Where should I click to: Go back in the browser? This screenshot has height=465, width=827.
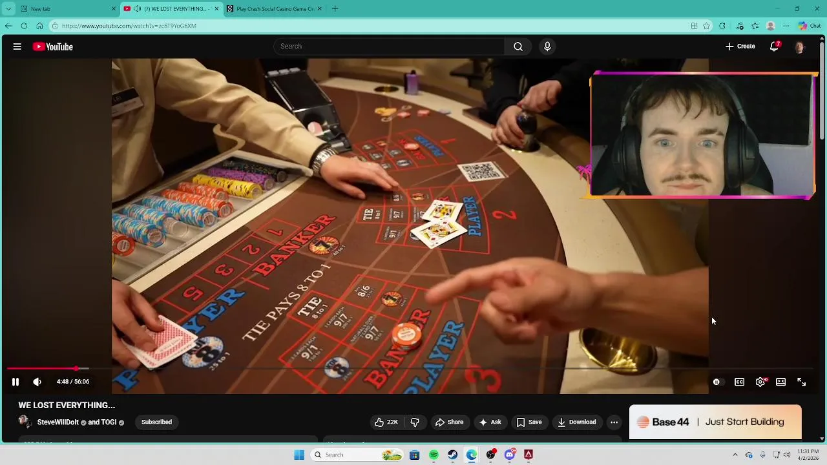point(8,26)
